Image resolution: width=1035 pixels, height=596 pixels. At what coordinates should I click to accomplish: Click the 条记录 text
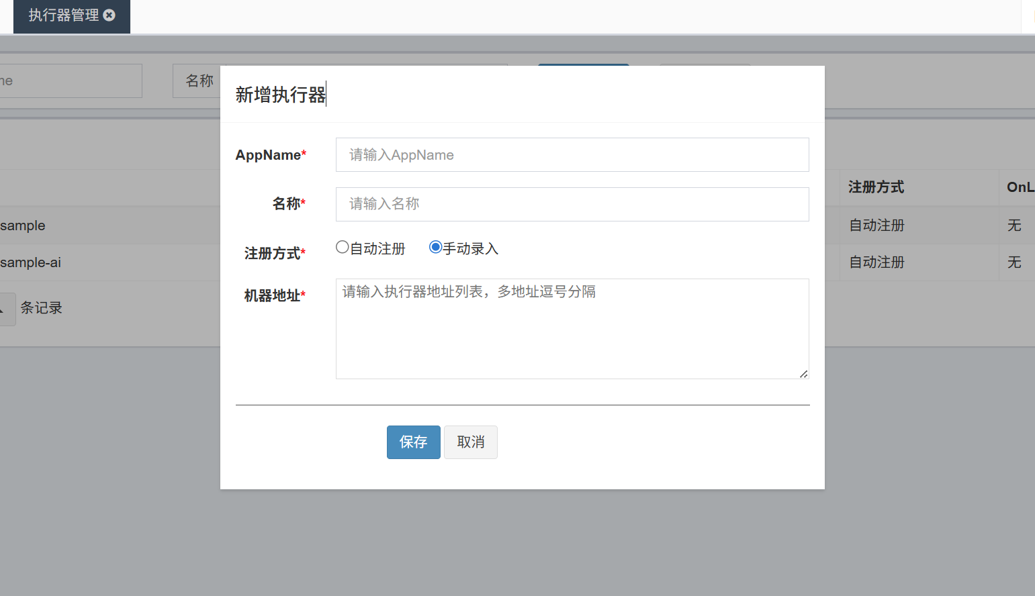click(x=41, y=308)
